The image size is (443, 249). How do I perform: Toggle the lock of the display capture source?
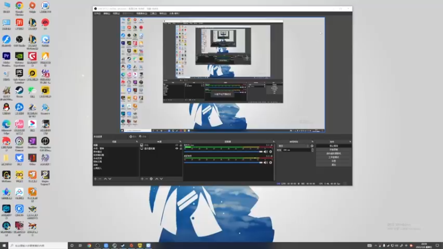[x=181, y=148]
